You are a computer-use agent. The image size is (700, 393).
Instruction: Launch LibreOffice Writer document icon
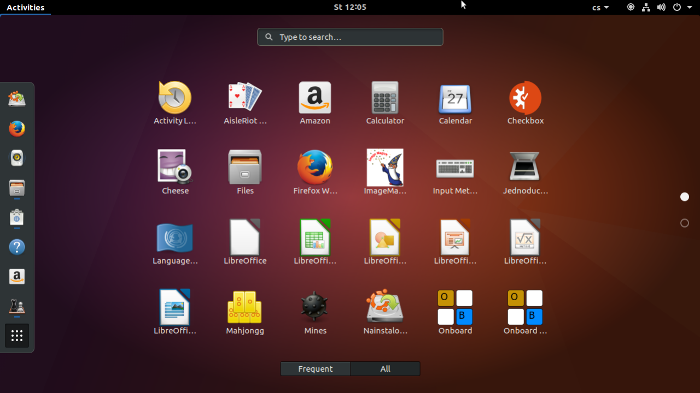(x=175, y=313)
